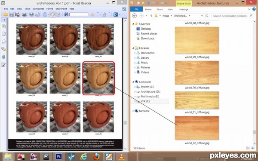The image size is (258, 161).
Task: Select the Hand tool in Foxit toolbar
Action: point(52,15)
